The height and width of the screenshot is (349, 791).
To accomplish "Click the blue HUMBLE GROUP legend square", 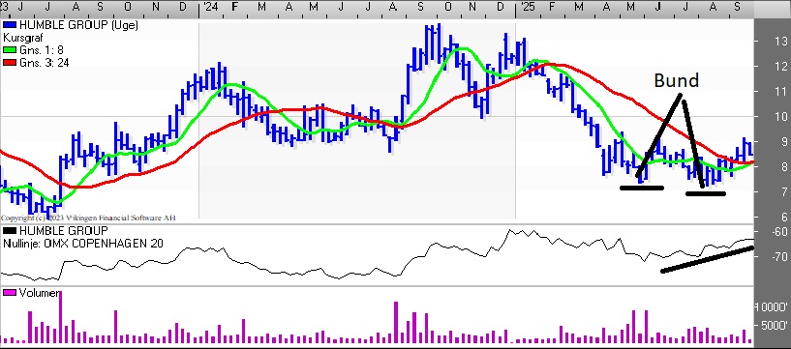I will (x=10, y=26).
